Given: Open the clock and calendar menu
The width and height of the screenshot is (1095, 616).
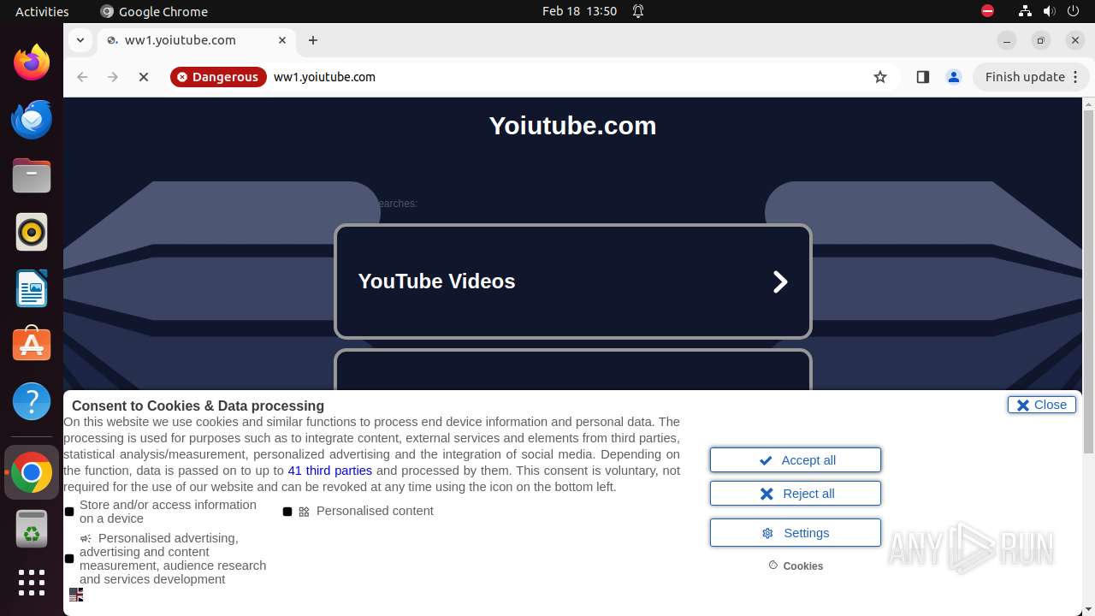Looking at the screenshot, I should [579, 11].
